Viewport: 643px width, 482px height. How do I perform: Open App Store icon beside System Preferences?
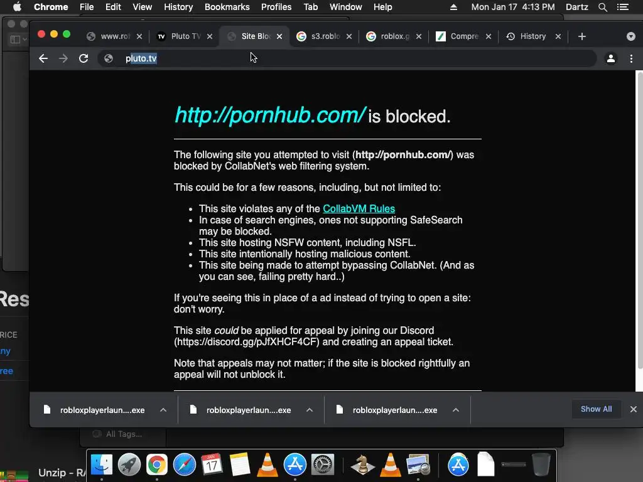(295, 465)
